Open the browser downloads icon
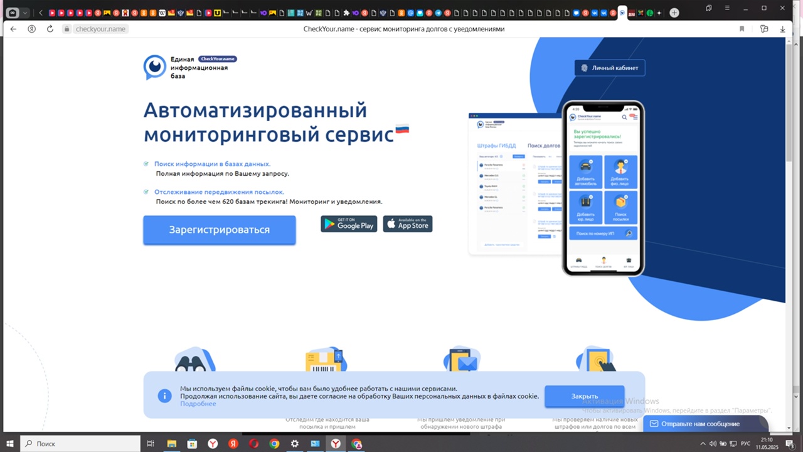Image resolution: width=803 pixels, height=452 pixels. [782, 29]
